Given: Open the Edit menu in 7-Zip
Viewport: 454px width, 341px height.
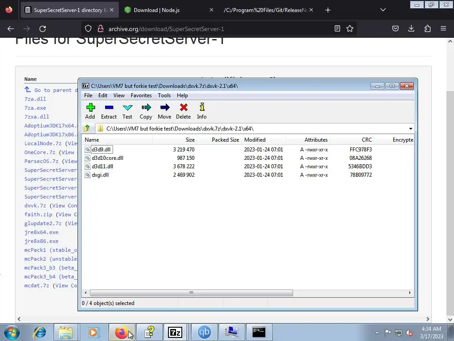Looking at the screenshot, I should [103, 95].
